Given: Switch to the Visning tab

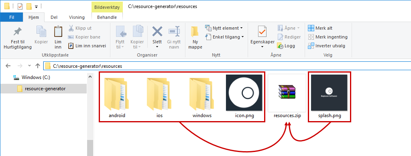Looking at the screenshot, I should point(77,17).
